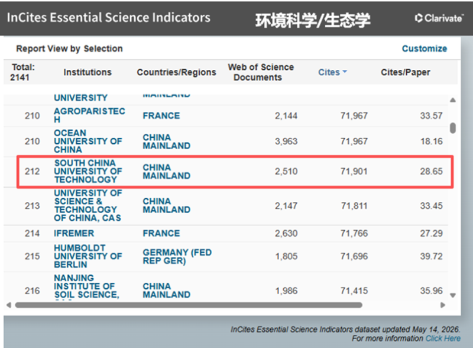Open the Click Here information link
The width and height of the screenshot is (473, 348).
pos(443,339)
